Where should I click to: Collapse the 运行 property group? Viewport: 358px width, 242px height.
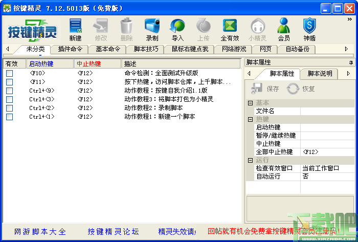pyautogui.click(x=250, y=160)
